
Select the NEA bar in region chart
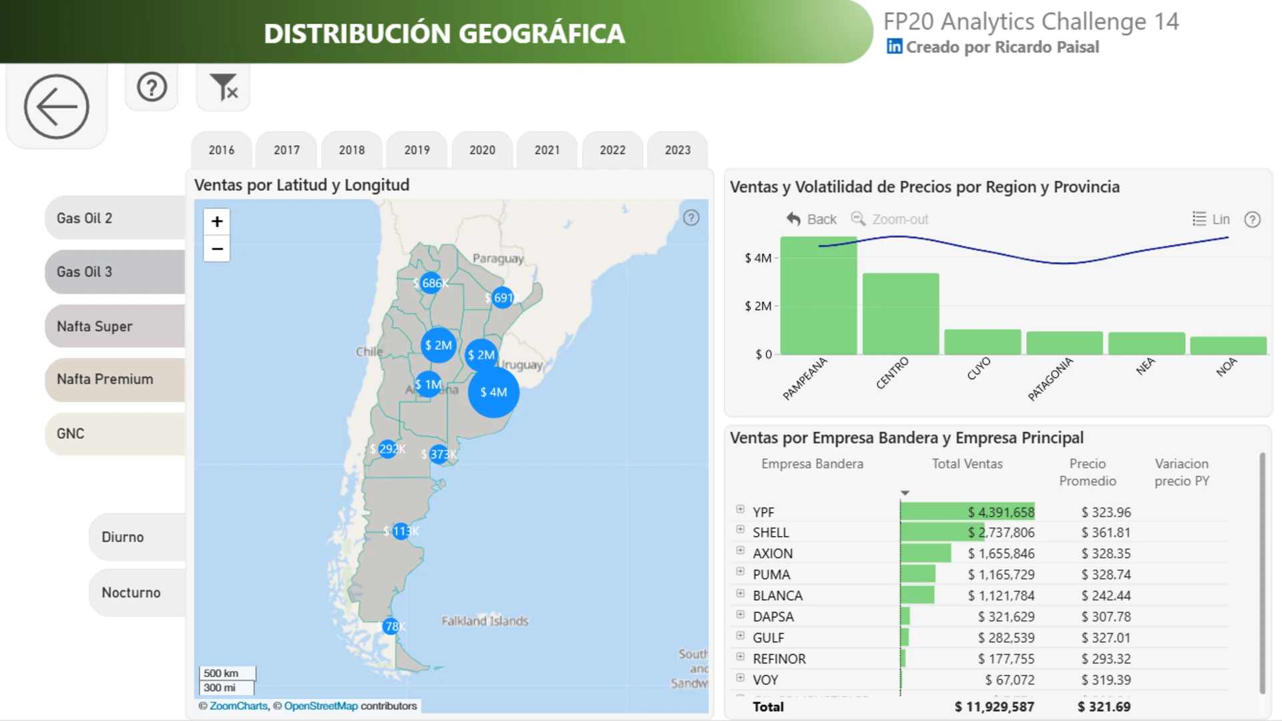[1146, 343]
